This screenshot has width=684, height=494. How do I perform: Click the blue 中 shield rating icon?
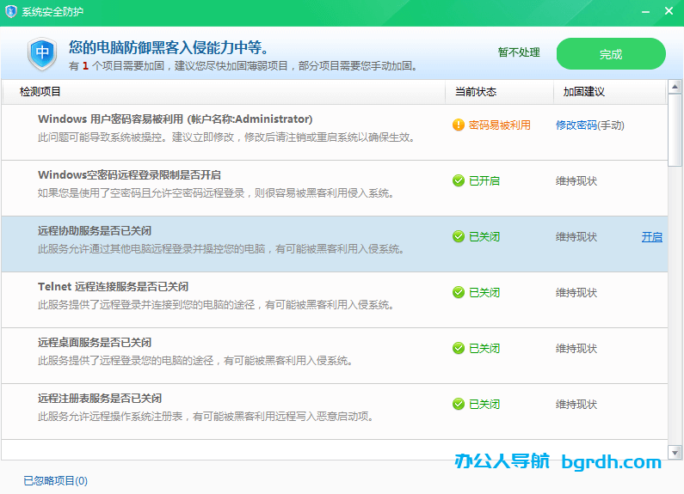point(41,53)
